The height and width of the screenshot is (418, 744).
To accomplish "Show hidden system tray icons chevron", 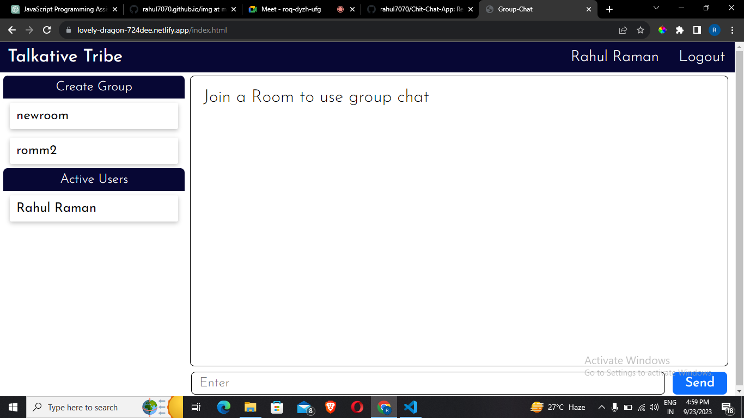I will 601,407.
